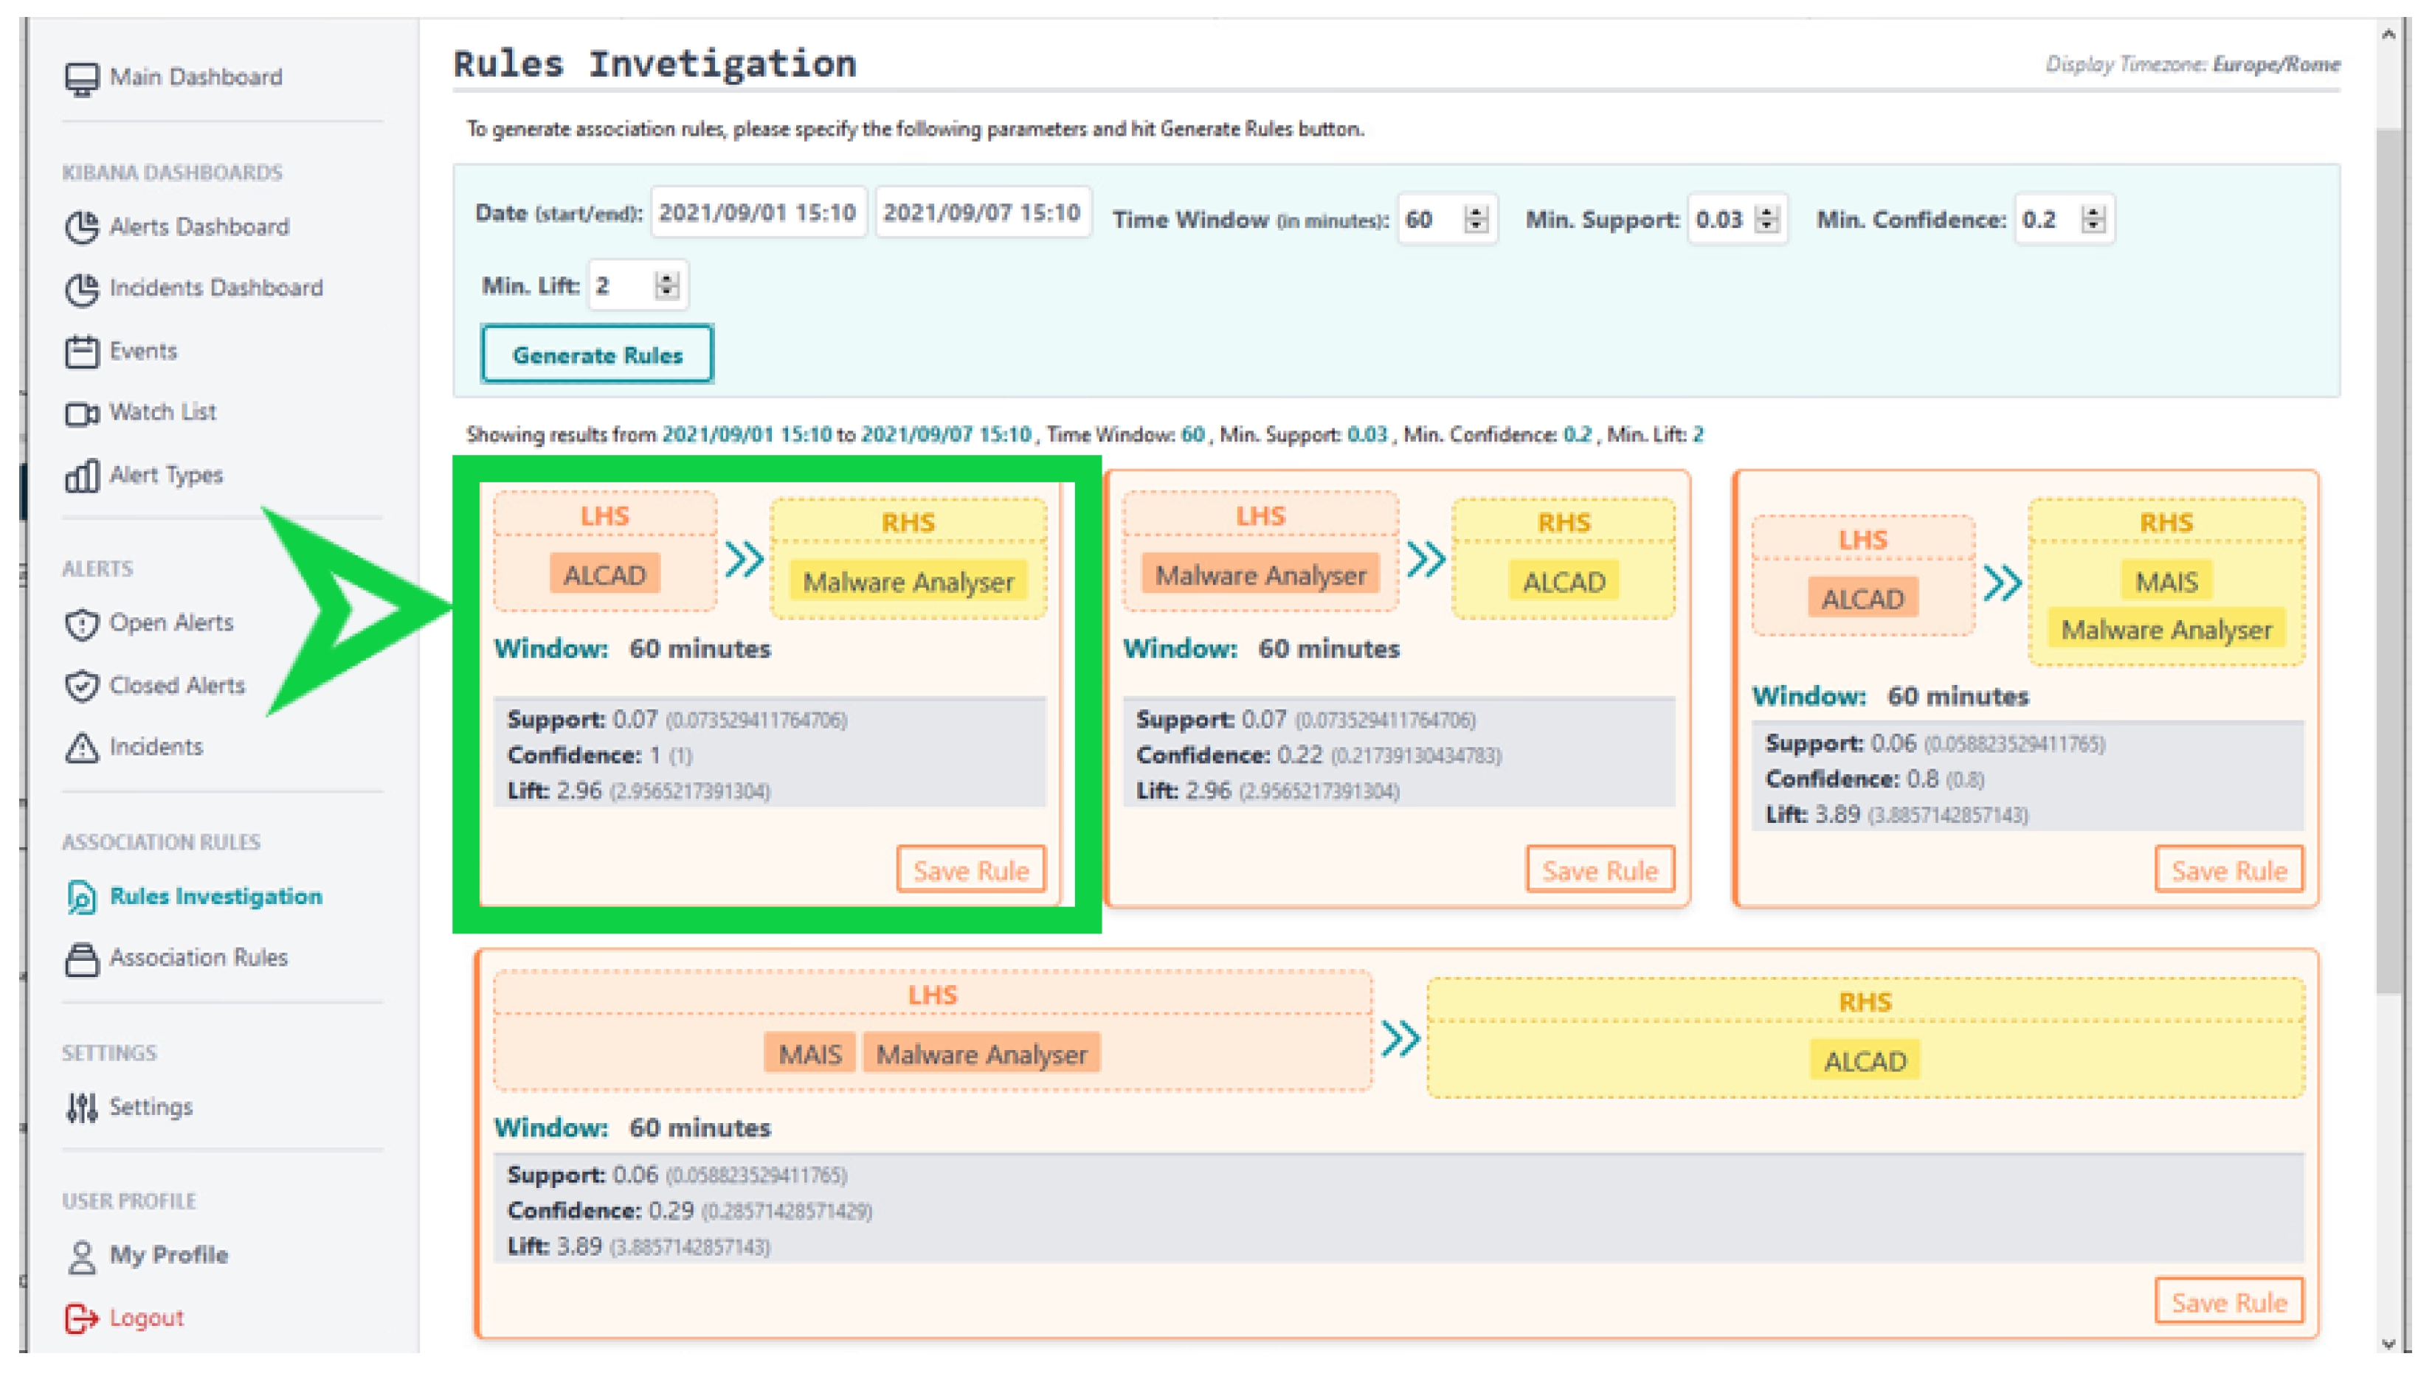Open My Profile user icon

(81, 1256)
